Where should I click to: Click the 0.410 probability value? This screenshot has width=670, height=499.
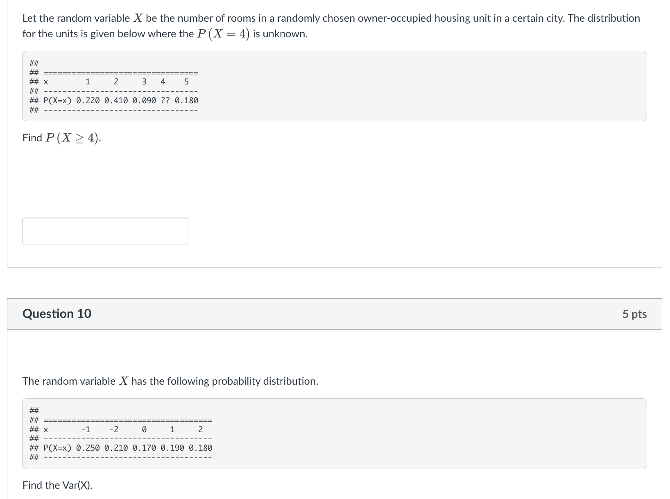[116, 100]
